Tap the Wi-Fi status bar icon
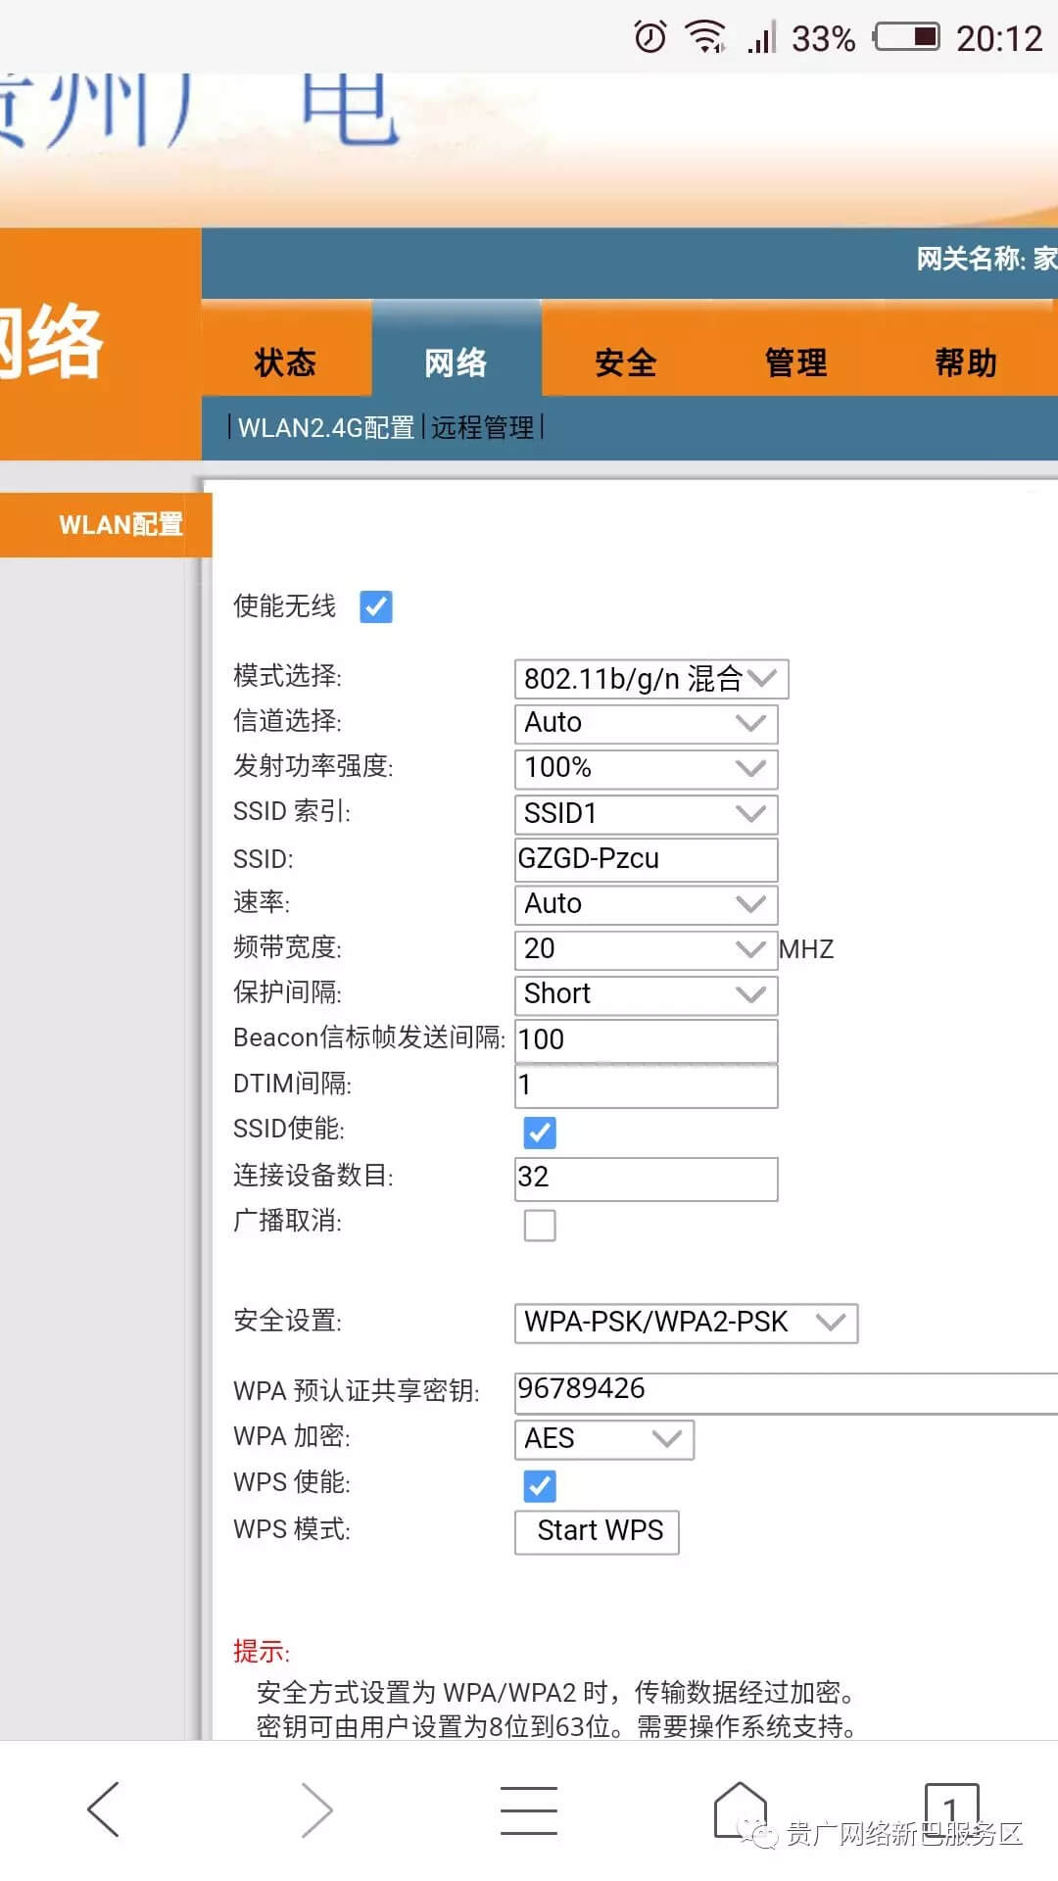1058x1881 pixels. coord(704,37)
